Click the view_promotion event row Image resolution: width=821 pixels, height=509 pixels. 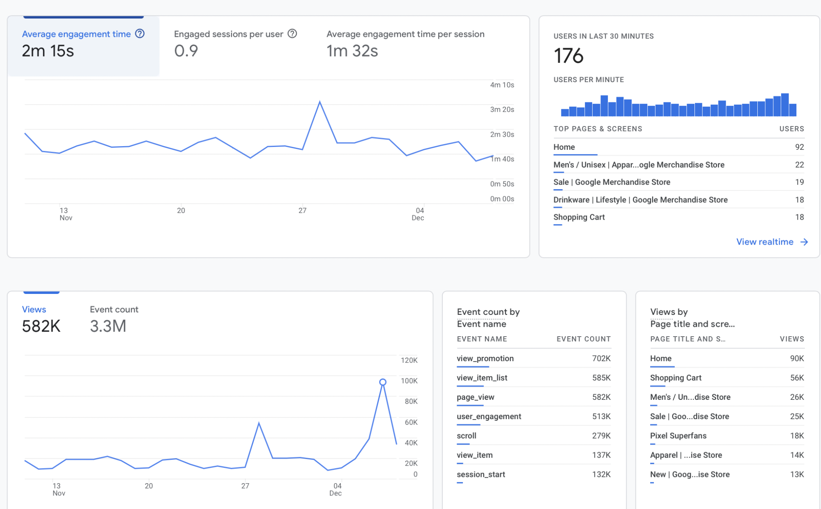tap(534, 358)
